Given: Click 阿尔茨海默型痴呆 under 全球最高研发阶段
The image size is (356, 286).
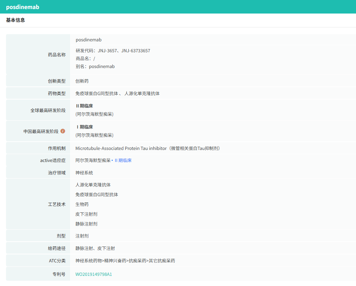Looking at the screenshot, I should click(94, 114).
